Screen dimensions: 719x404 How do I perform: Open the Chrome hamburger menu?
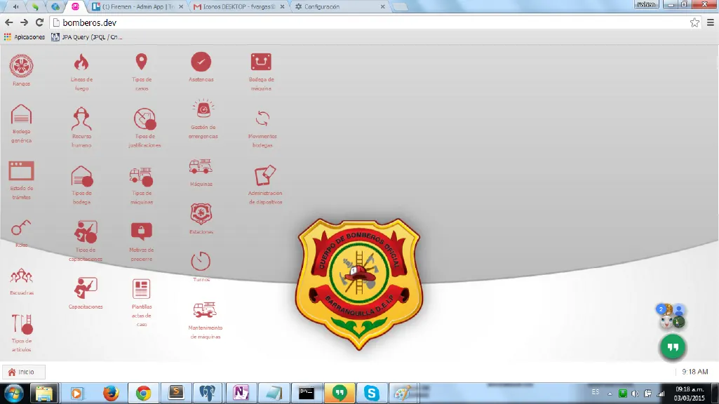[711, 22]
